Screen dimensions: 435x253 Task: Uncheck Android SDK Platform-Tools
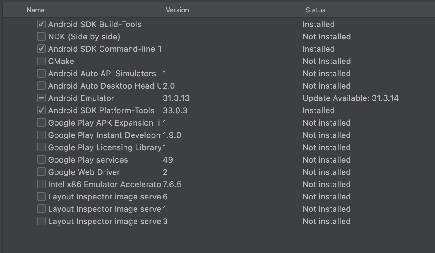click(41, 110)
